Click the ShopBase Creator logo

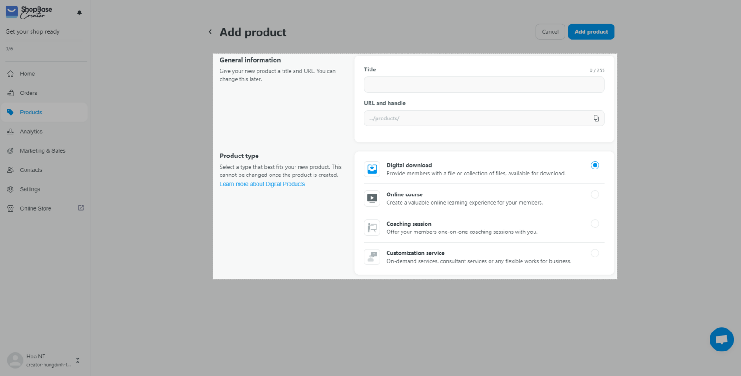[x=29, y=12]
